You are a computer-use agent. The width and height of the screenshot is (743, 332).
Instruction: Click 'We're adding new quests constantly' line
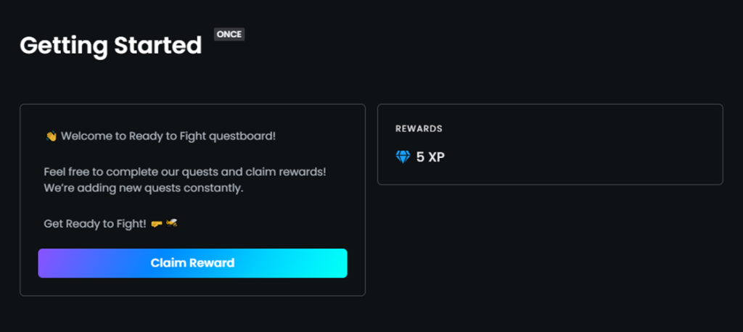[142, 188]
